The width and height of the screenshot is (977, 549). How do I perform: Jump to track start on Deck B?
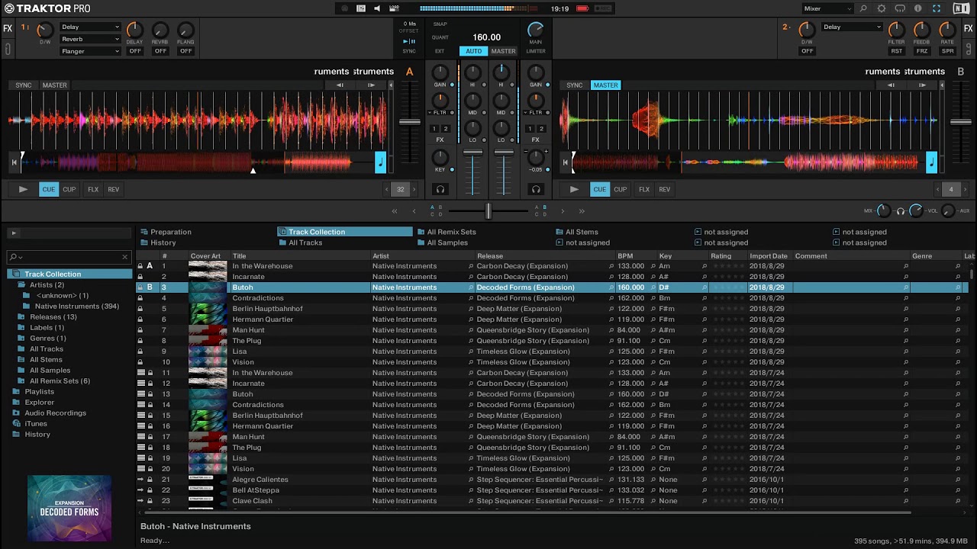(565, 162)
